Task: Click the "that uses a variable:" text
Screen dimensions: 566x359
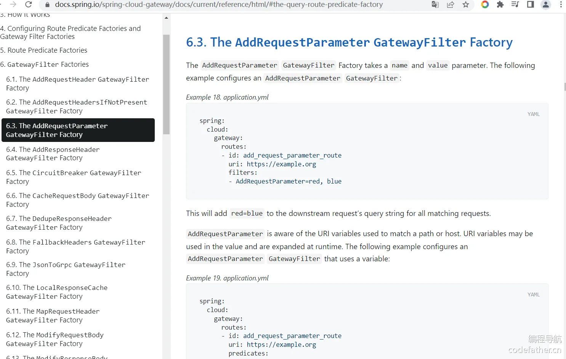Action: [357, 259]
